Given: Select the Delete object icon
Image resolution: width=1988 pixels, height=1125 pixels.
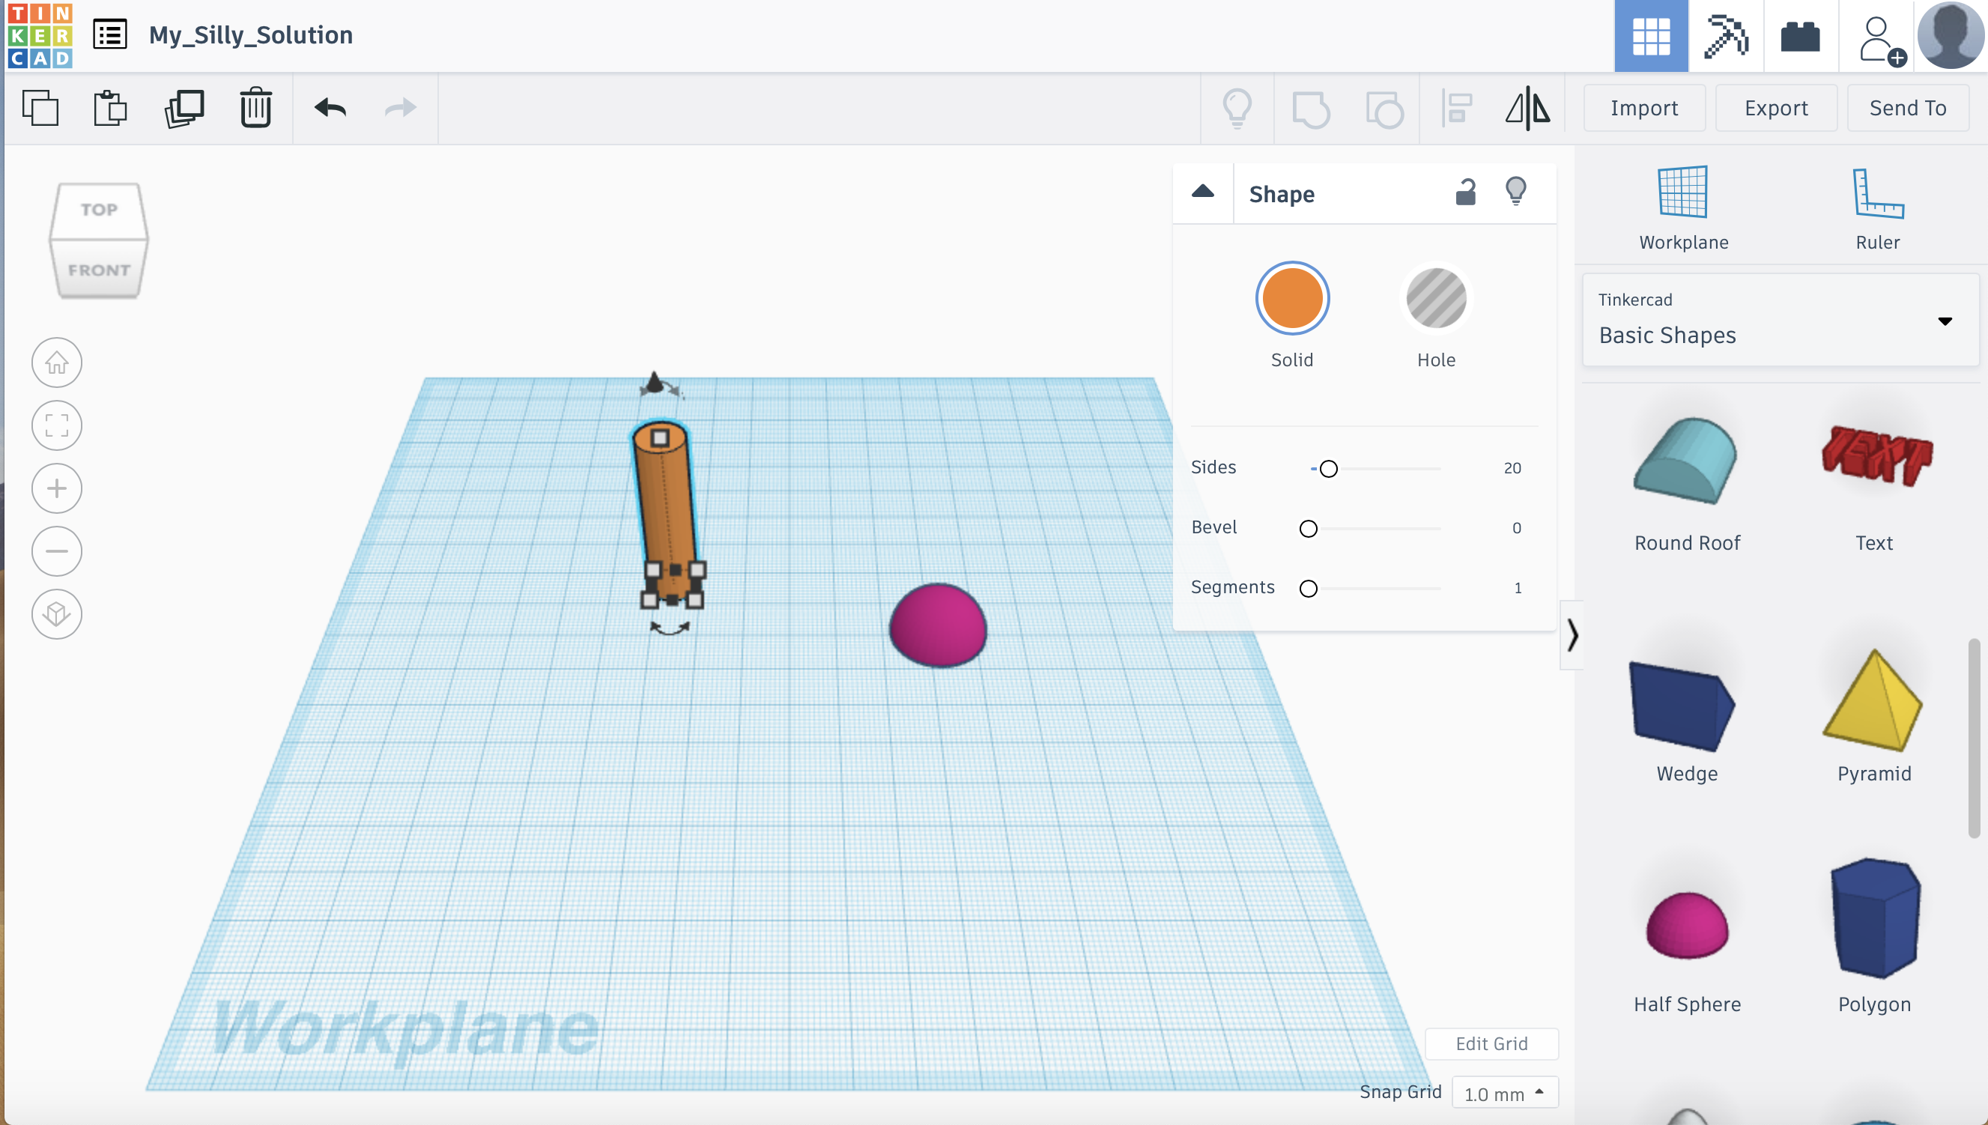Looking at the screenshot, I should click(255, 106).
